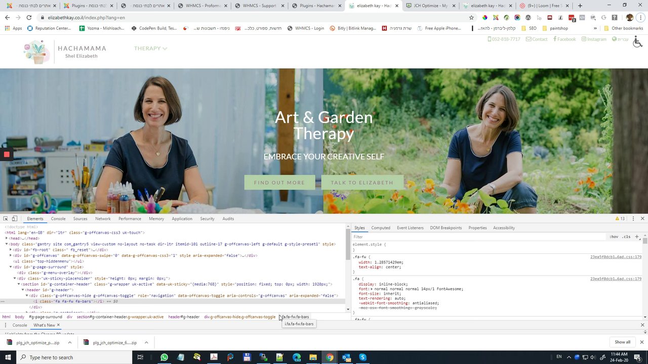This screenshot has height=364, width=648.
Task: Toggle the device toolbar icon in DevTools
Action: click(15, 218)
